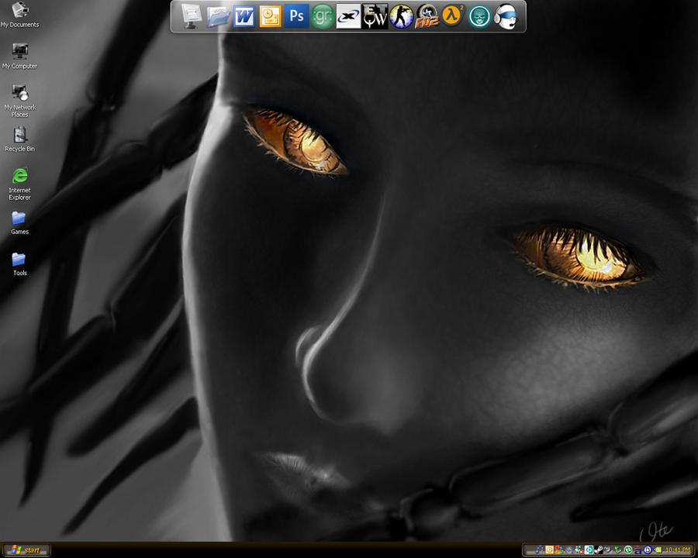The image size is (698, 558).
Task: Launch Enemy Territory Quake Wars icon
Action: [375, 17]
